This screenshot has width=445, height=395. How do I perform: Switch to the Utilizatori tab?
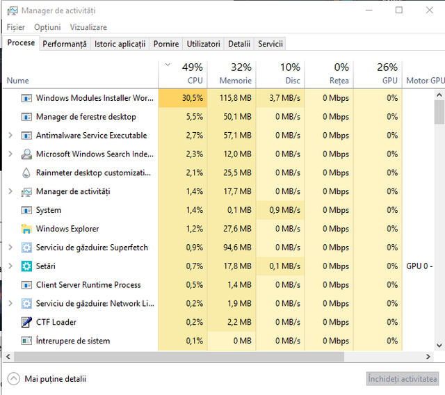(203, 44)
